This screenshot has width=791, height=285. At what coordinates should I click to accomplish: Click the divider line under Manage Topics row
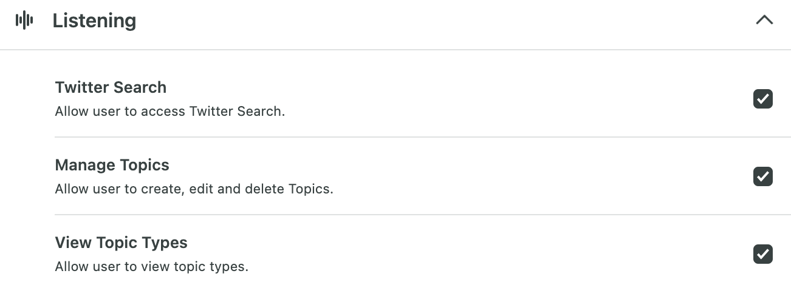[x=423, y=215]
